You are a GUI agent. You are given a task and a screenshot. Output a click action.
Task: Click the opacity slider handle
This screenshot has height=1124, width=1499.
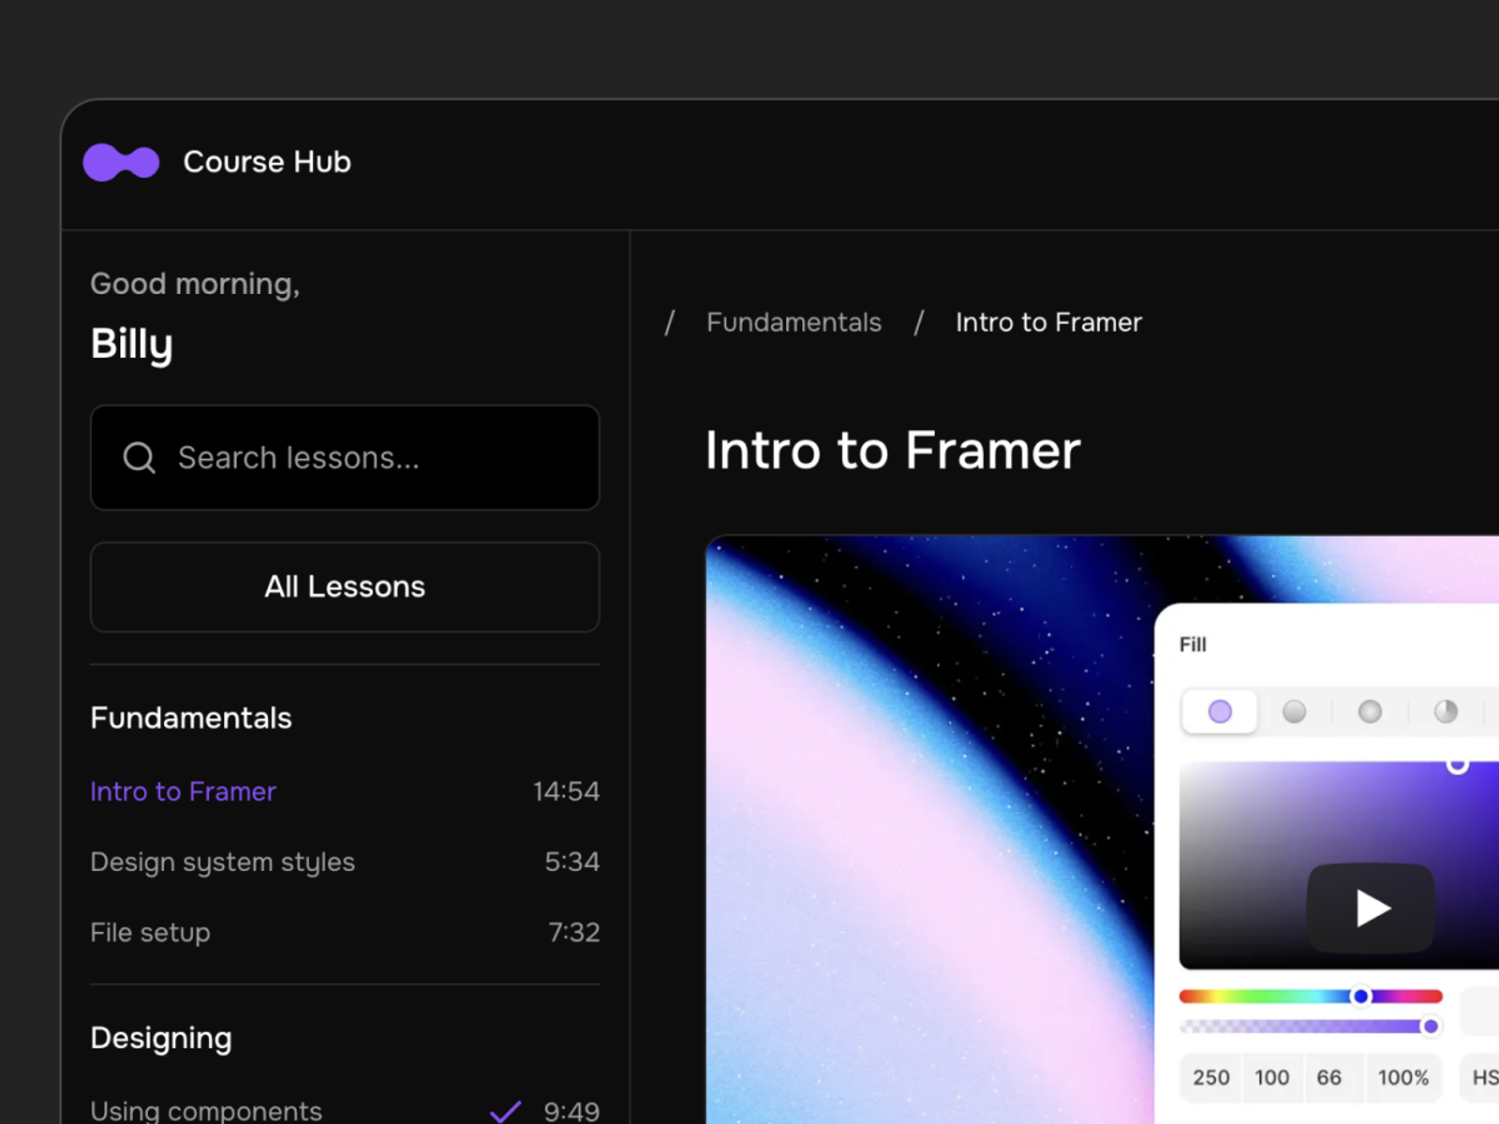point(1430,1027)
